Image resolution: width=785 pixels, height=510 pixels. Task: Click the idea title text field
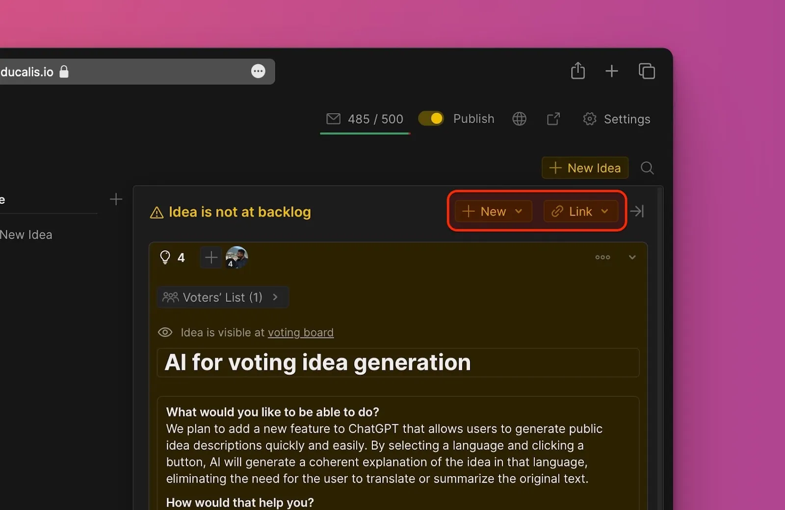click(397, 363)
